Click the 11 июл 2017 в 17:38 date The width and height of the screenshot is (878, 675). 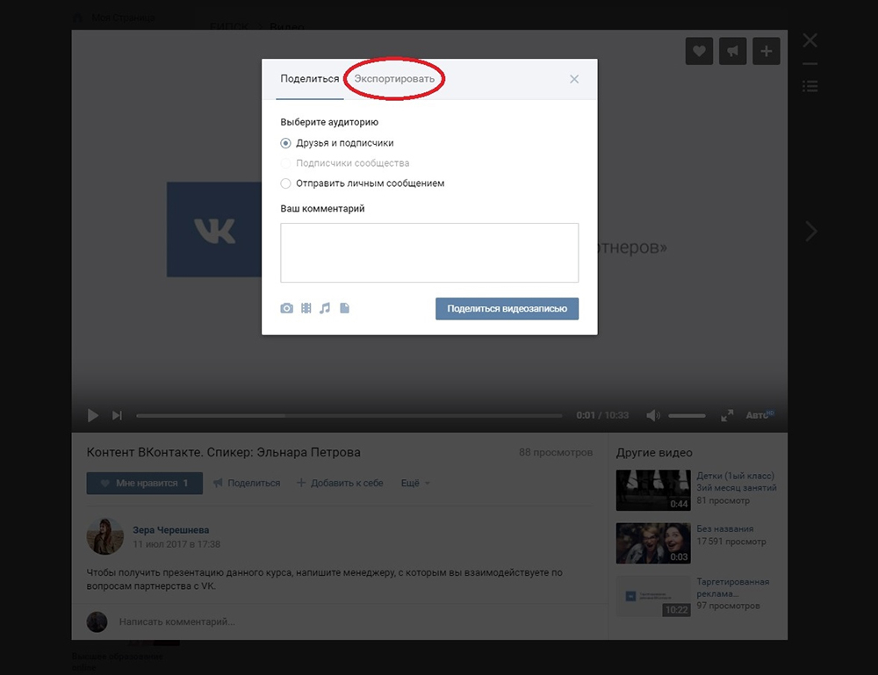[176, 544]
